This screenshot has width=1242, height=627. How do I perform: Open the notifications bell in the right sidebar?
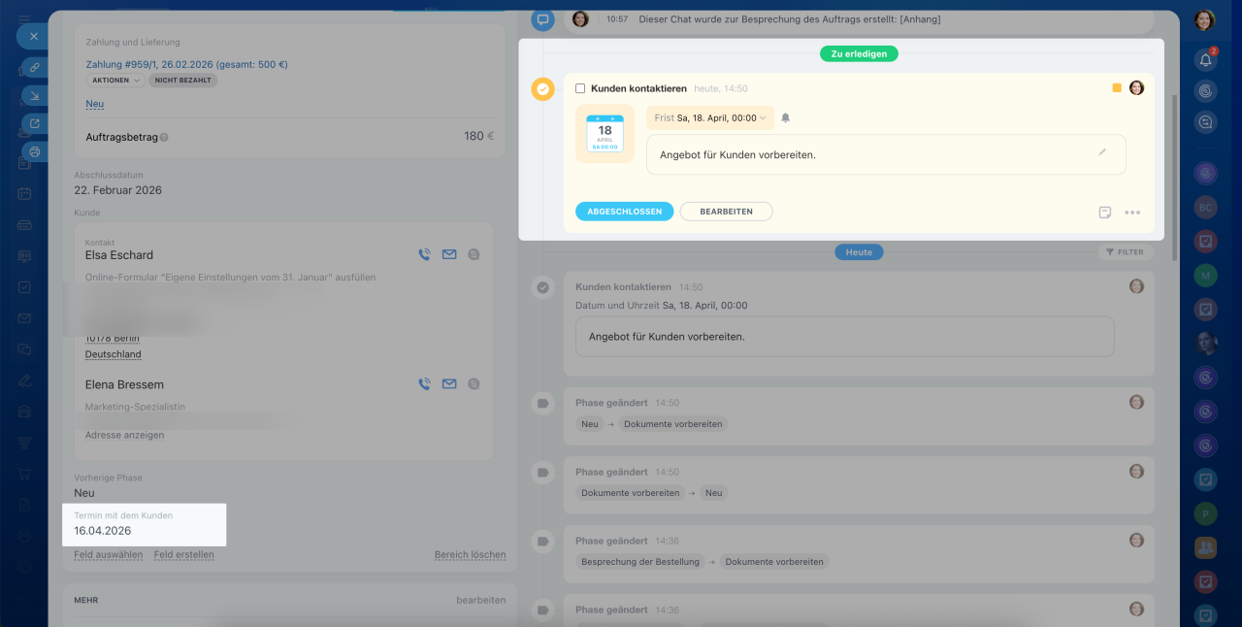(x=1205, y=60)
